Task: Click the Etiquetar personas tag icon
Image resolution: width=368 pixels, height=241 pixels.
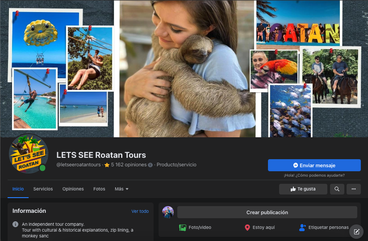Action: 302,228
